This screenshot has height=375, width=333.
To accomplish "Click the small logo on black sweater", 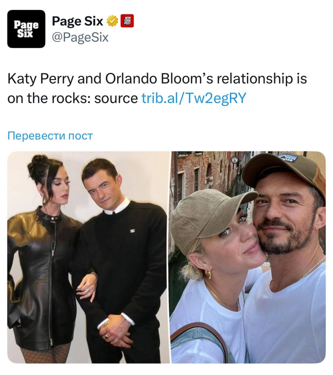I will click(x=132, y=231).
